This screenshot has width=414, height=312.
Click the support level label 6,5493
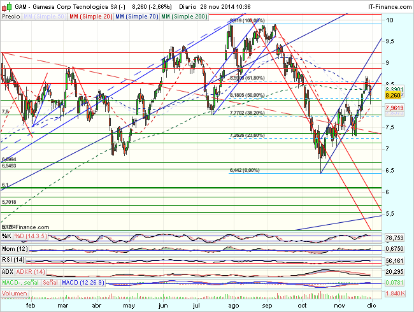[9, 166]
